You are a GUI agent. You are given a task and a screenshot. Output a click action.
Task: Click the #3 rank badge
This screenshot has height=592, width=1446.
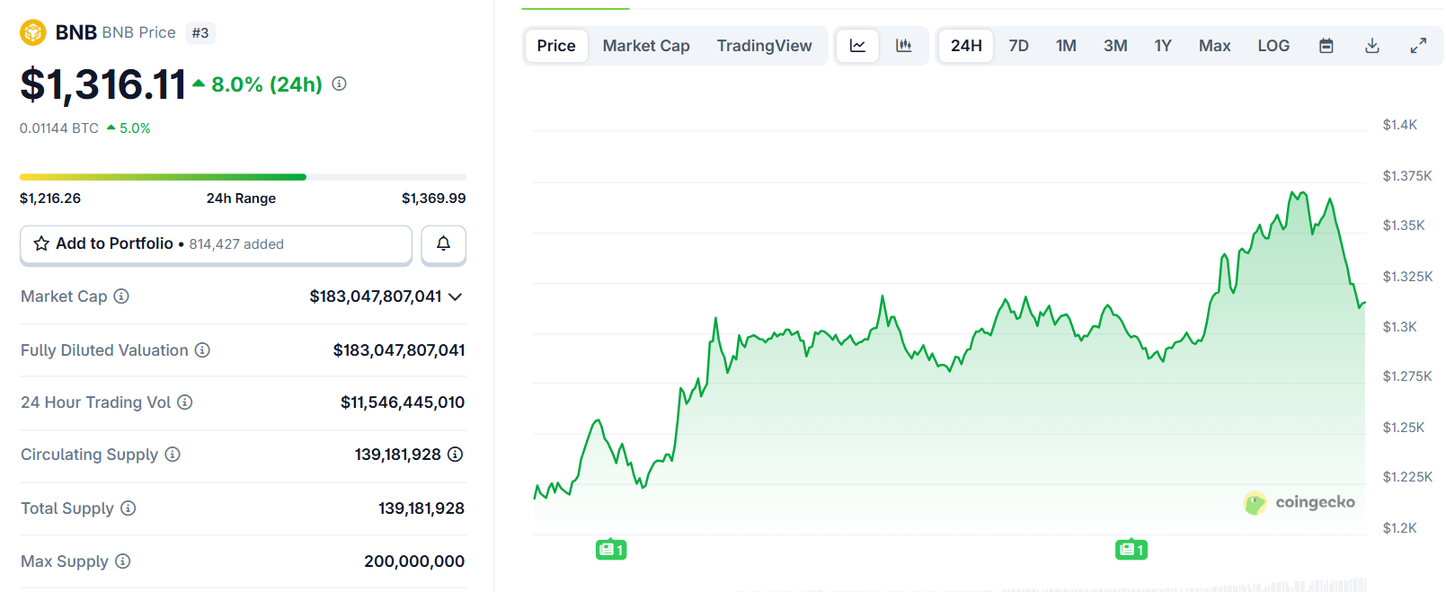[x=200, y=33]
